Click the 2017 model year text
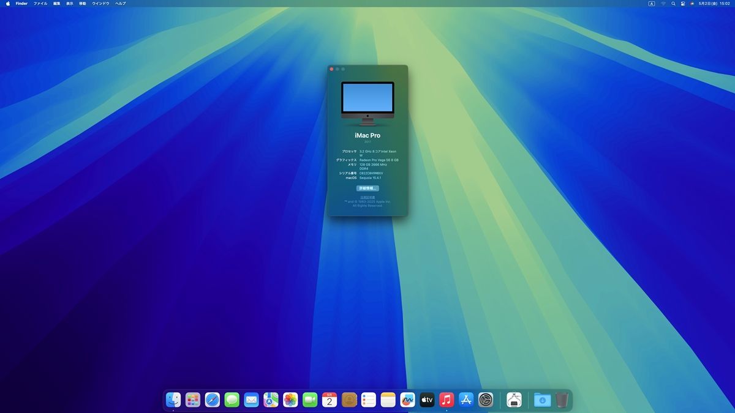The width and height of the screenshot is (735, 413). pyautogui.click(x=367, y=142)
